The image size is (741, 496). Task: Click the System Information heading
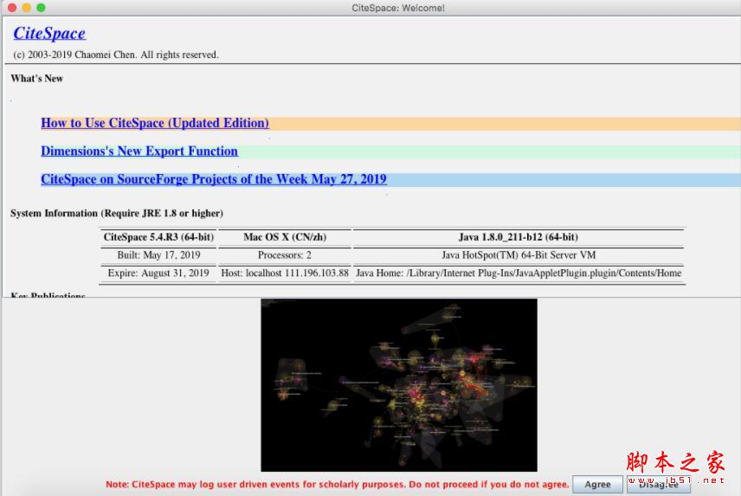pos(117,213)
